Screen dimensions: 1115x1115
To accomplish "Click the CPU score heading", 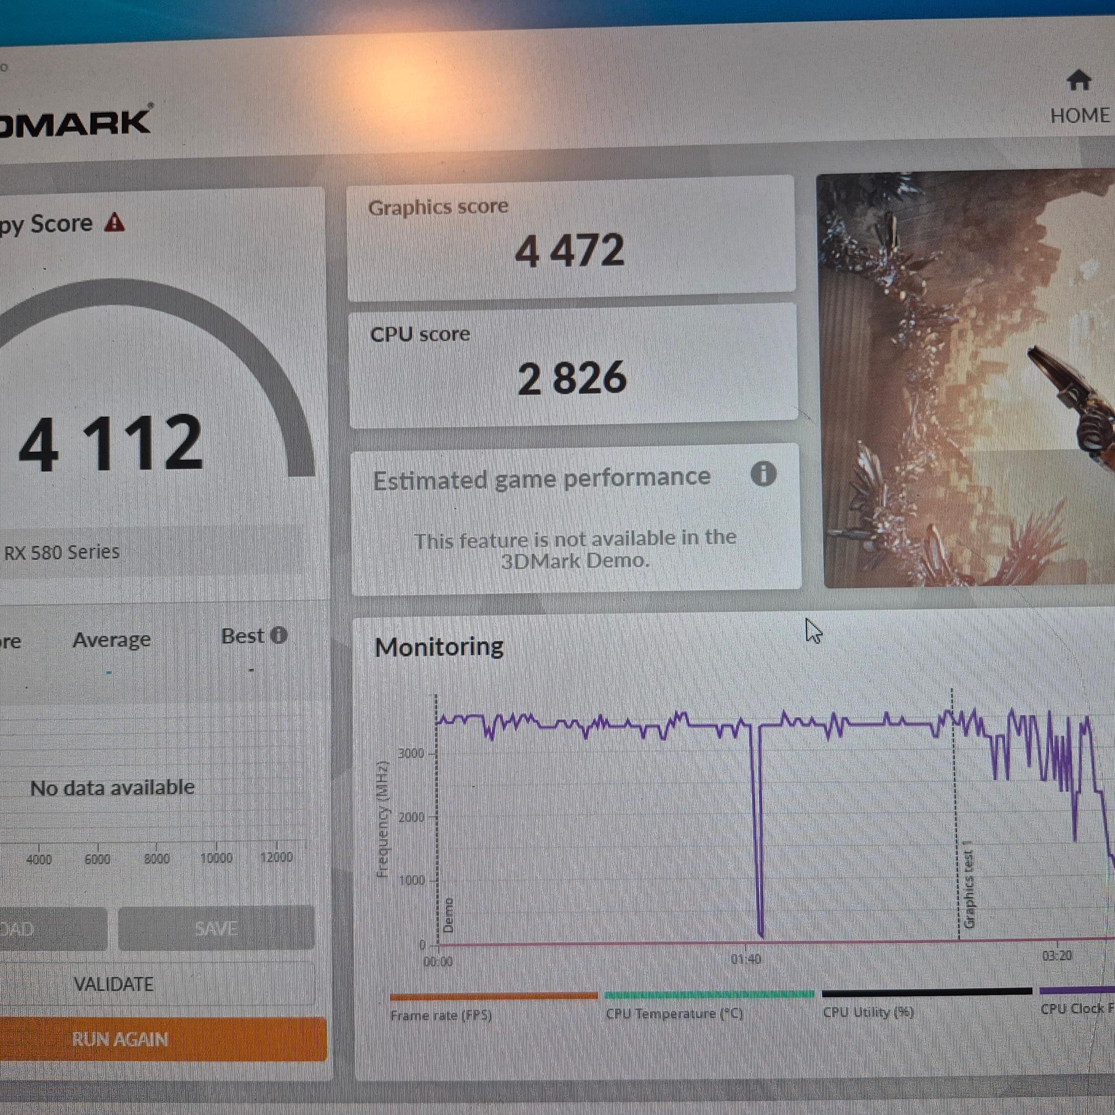I will [x=420, y=334].
